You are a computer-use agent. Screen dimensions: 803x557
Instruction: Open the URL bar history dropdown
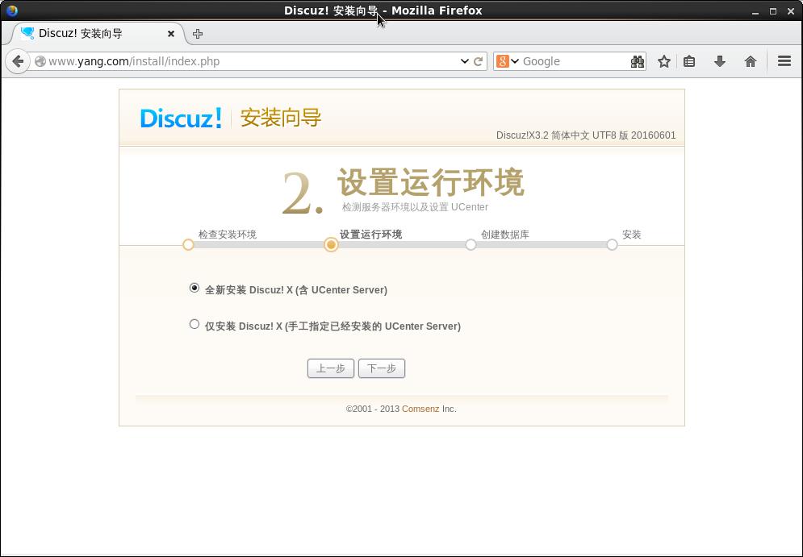[464, 60]
